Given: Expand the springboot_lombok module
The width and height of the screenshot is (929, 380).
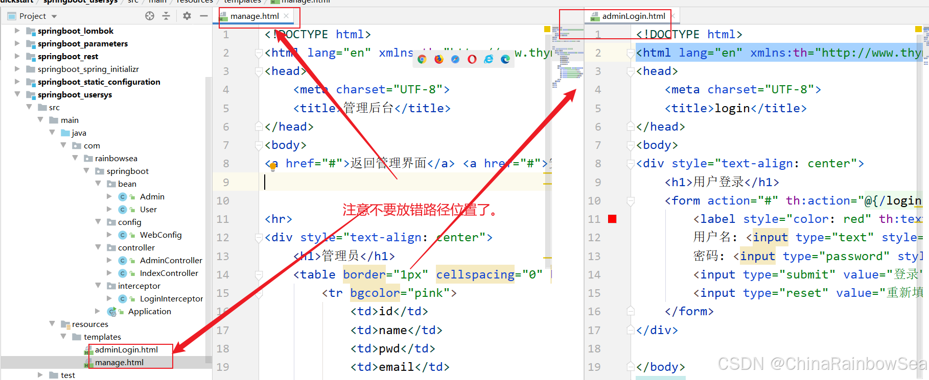Looking at the screenshot, I should [x=17, y=31].
